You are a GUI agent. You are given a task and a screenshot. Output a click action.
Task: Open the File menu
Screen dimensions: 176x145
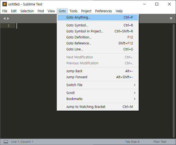[5, 11]
